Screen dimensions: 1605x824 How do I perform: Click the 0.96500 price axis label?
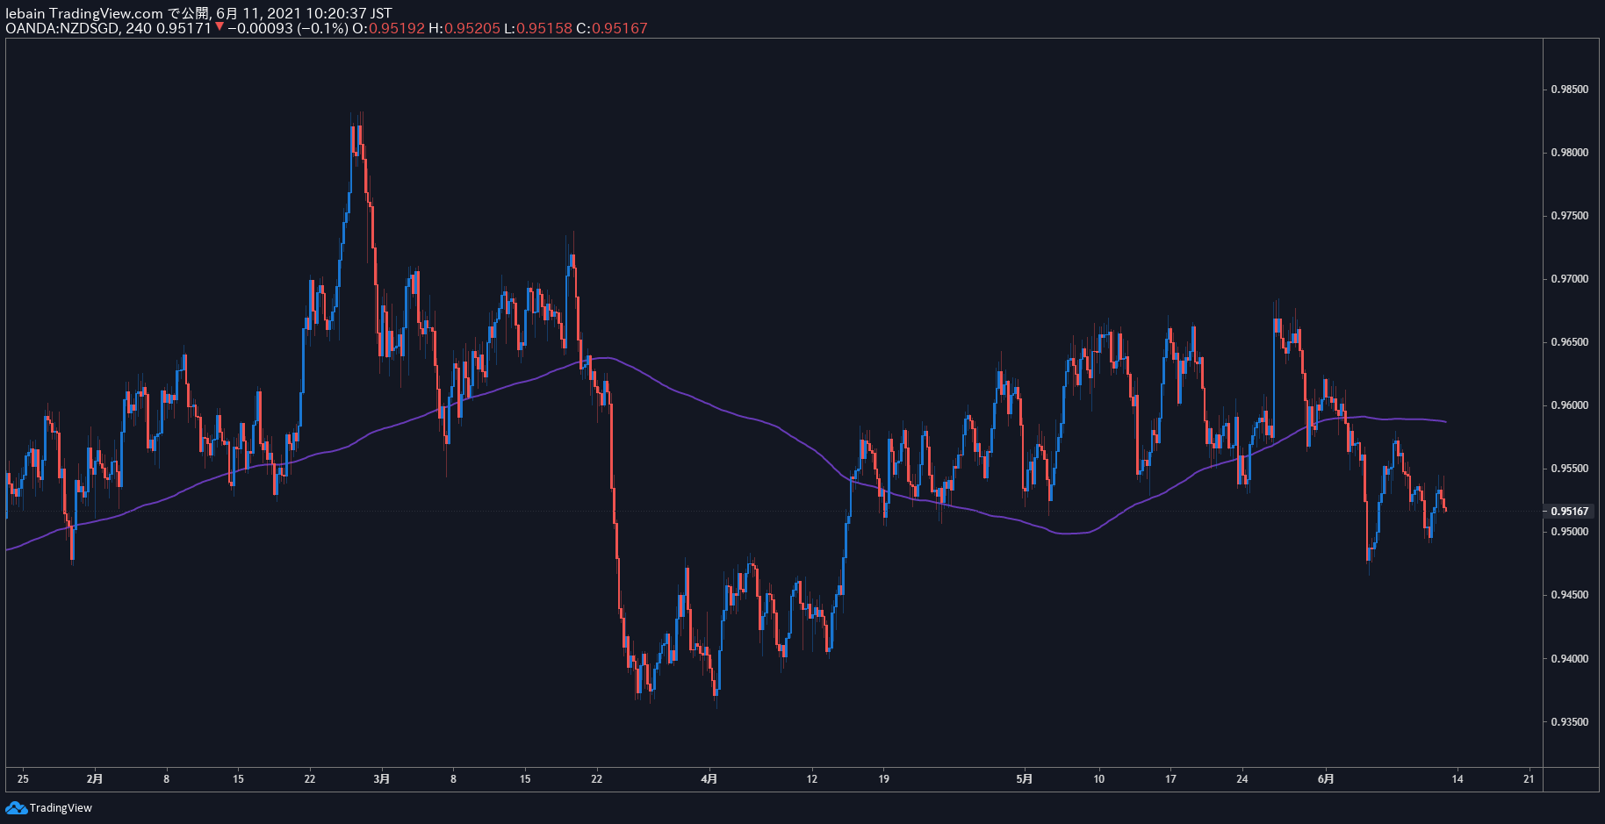[1570, 342]
